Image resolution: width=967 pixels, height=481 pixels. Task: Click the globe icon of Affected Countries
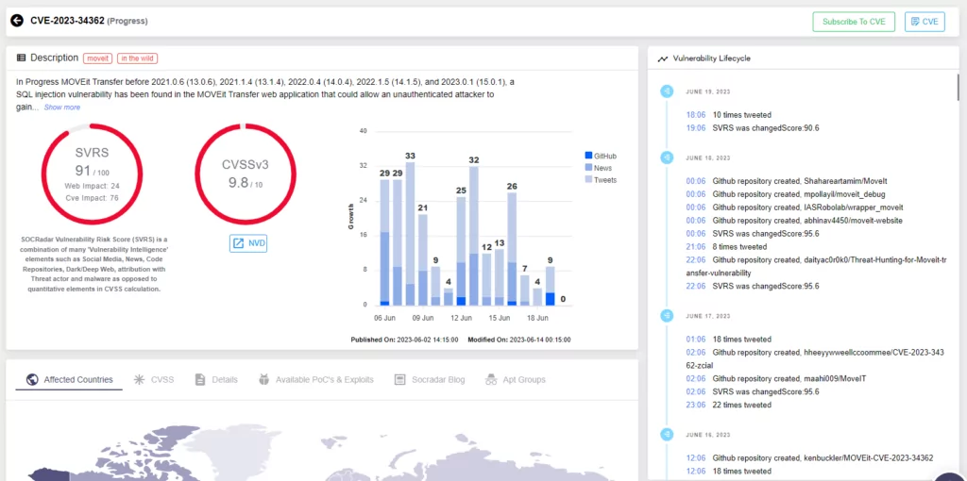(x=33, y=379)
